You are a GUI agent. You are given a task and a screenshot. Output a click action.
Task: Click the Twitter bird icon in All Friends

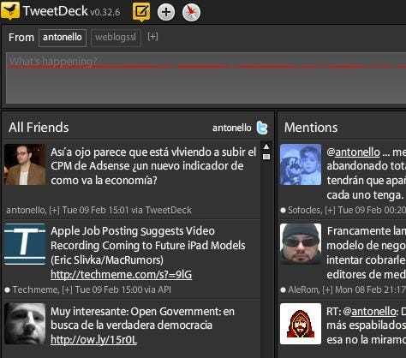(x=262, y=128)
